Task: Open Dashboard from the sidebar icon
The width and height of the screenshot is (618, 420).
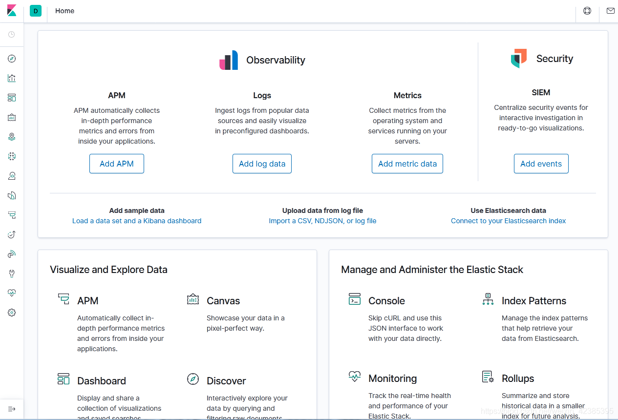Action: point(12,98)
